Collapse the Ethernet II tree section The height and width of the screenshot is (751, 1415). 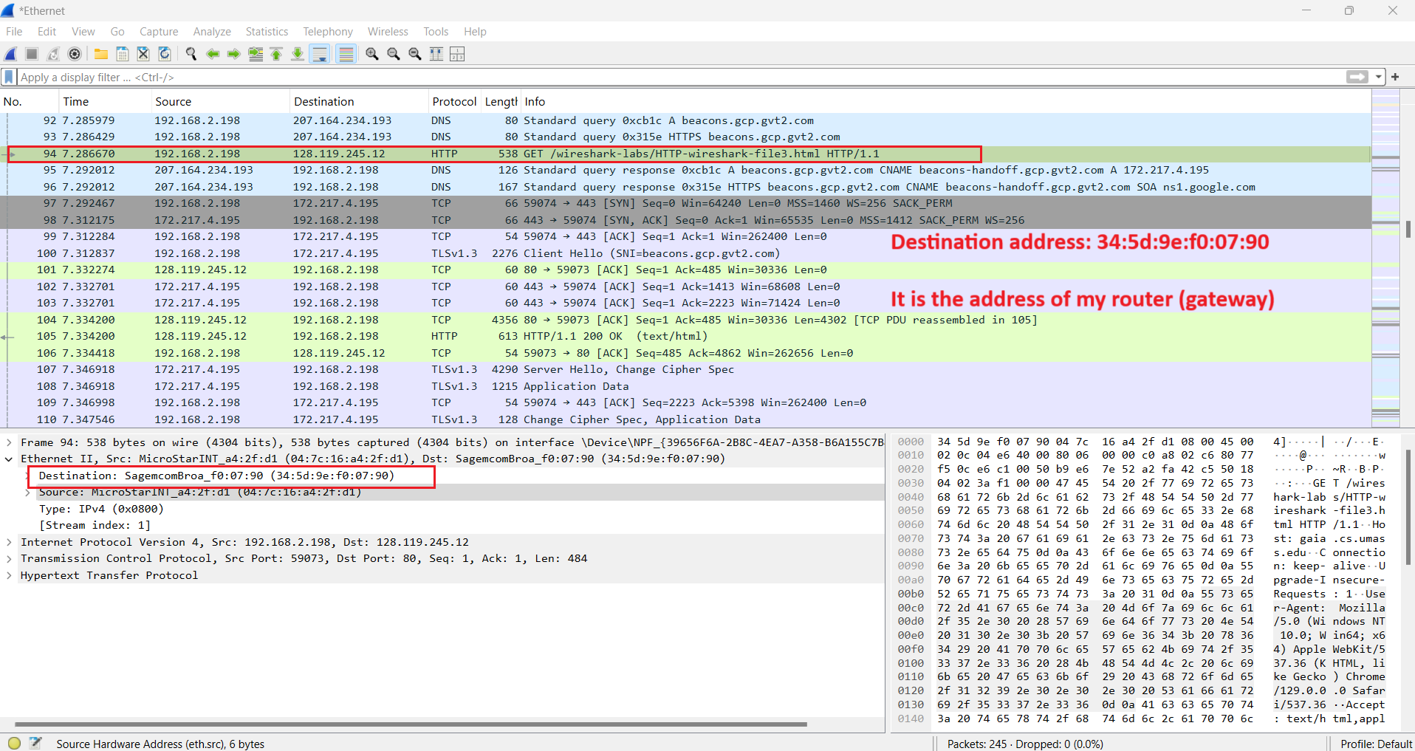[9, 459]
